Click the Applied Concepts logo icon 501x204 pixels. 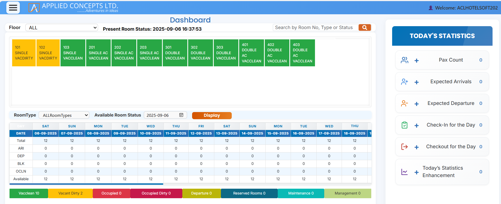coord(34,8)
